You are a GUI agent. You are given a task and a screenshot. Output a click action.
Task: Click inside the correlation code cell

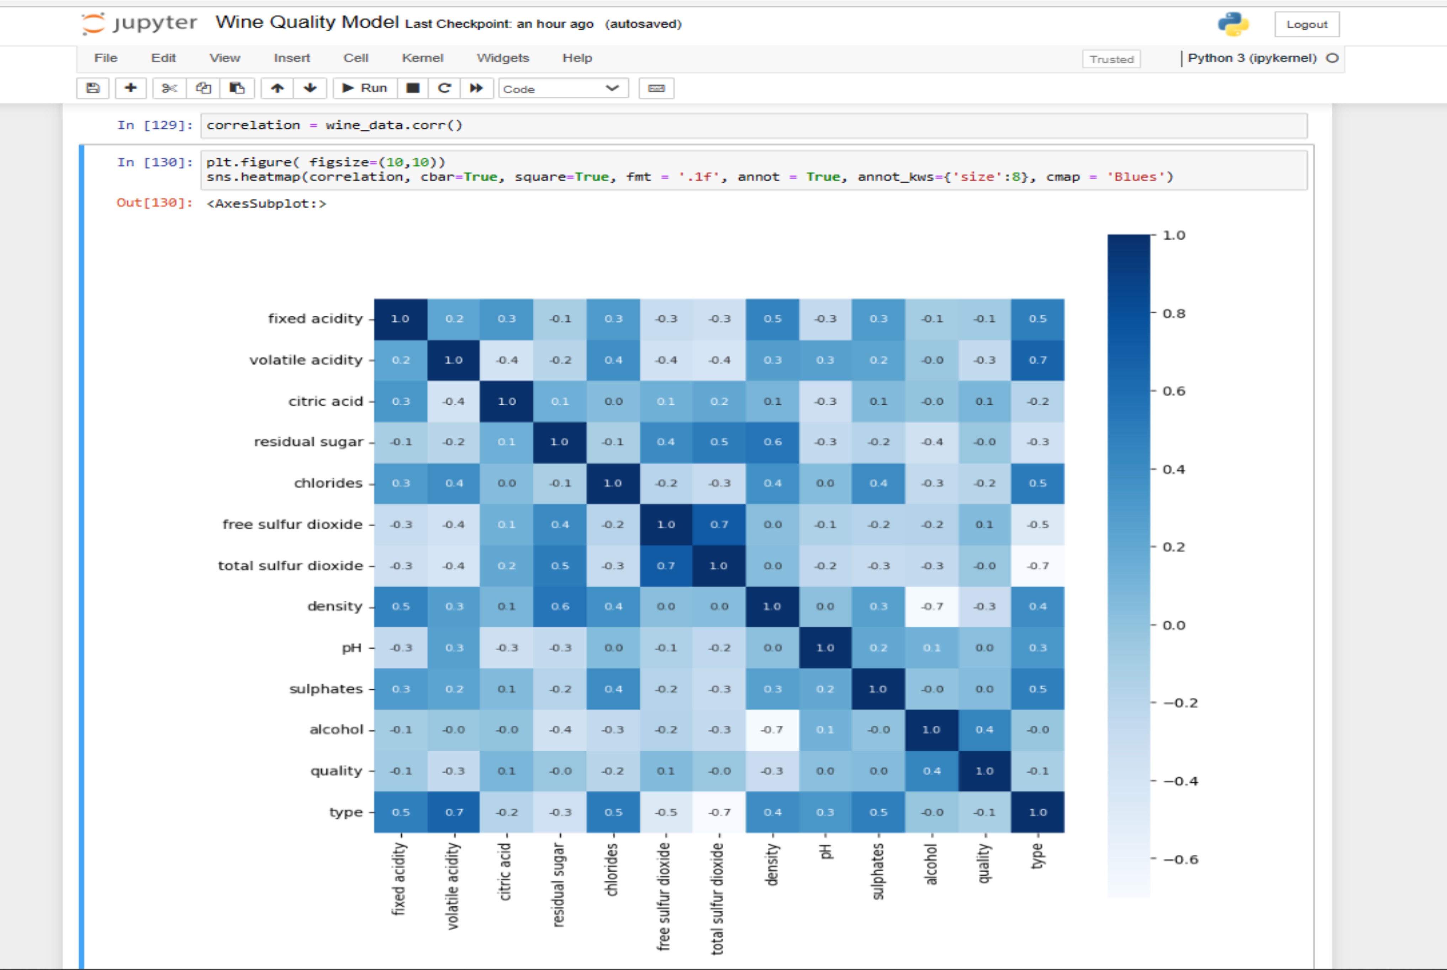pyautogui.click(x=754, y=126)
